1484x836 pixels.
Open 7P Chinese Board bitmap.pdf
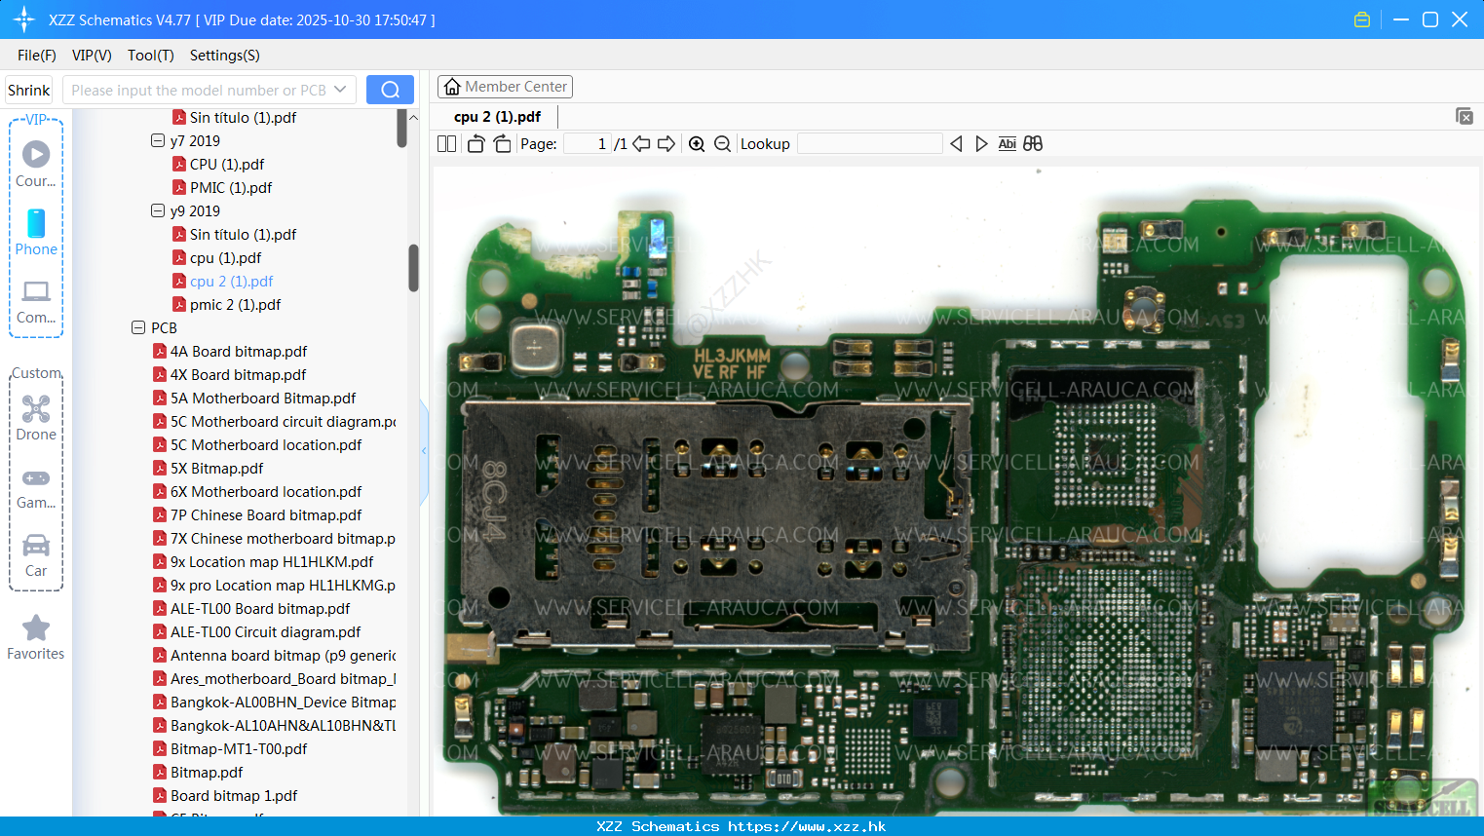257,514
